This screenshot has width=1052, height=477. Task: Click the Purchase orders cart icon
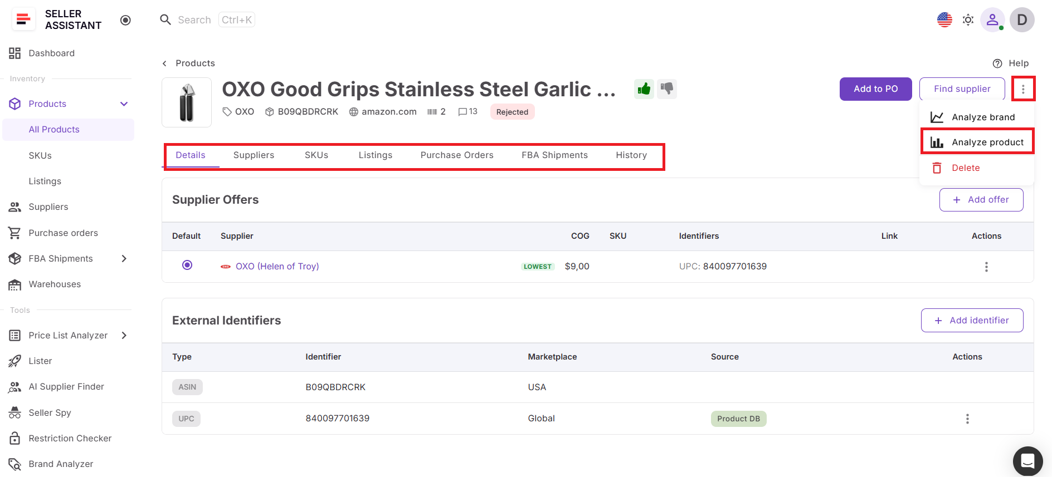15,233
